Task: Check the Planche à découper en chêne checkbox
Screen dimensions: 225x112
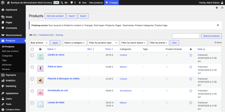Action: 32,79
